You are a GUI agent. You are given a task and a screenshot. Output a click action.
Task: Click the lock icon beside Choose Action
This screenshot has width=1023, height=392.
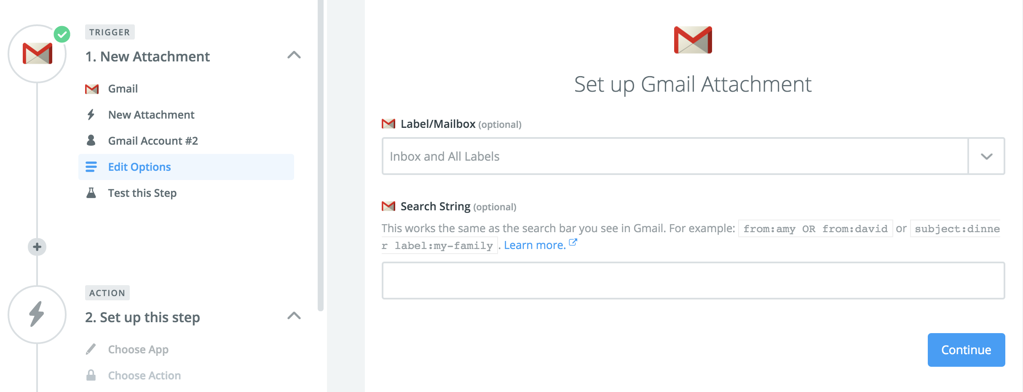pyautogui.click(x=91, y=375)
